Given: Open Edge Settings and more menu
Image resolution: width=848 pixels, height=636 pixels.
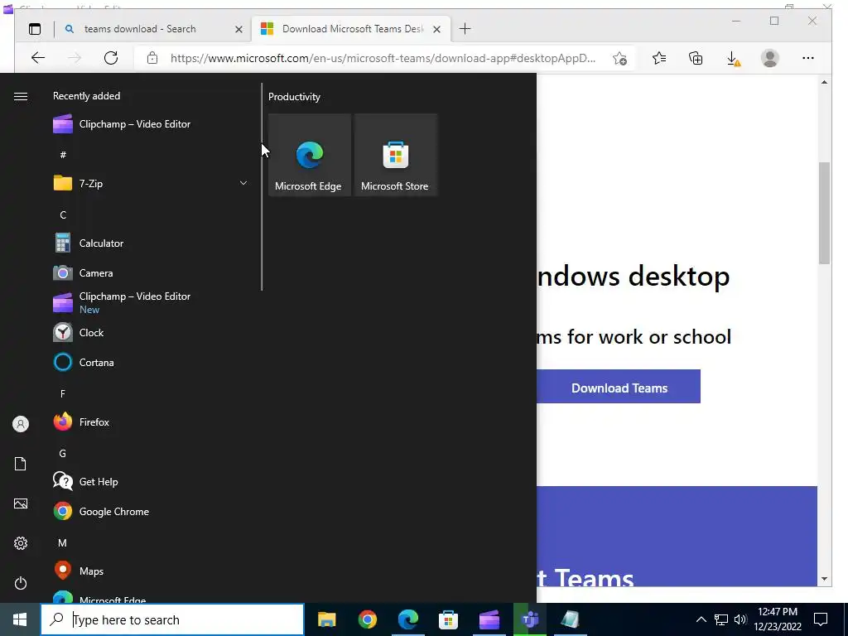Looking at the screenshot, I should [x=808, y=58].
